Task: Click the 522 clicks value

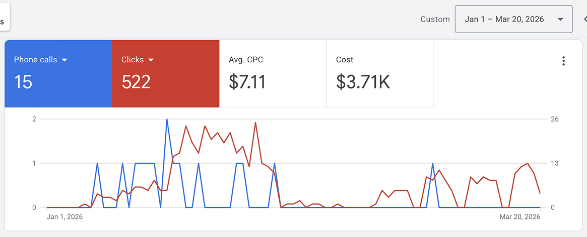Action: click(136, 82)
